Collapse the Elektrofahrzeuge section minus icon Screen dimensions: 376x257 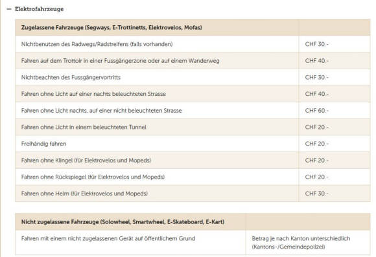coord(9,9)
